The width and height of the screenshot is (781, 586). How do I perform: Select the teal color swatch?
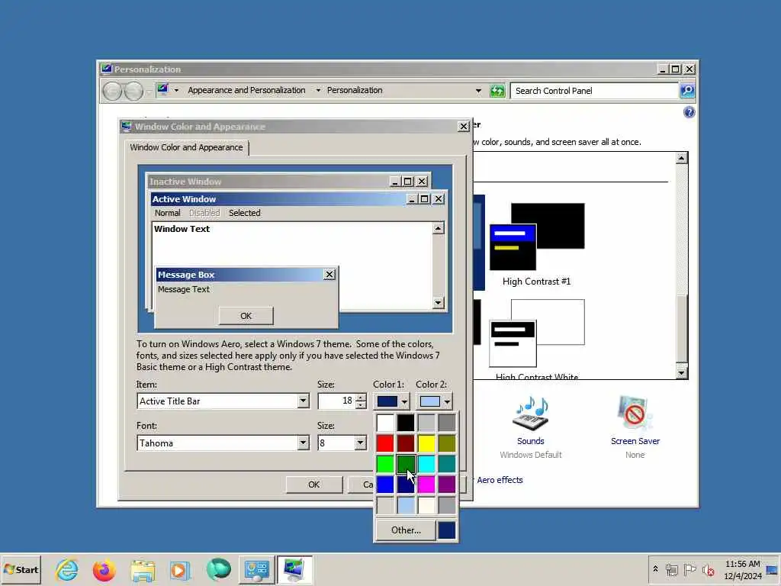[447, 464]
